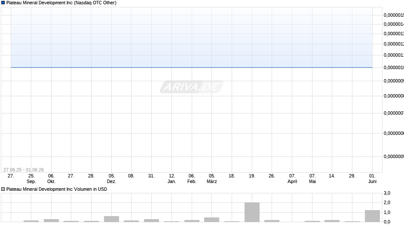Click the gray legend square for Volumen
This screenshot has width=404, height=226.
click(x=3, y=189)
